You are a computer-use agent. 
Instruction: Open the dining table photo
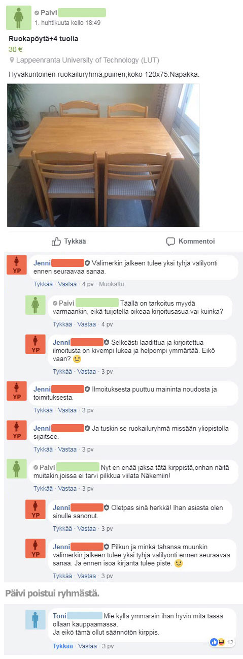pos(103,155)
